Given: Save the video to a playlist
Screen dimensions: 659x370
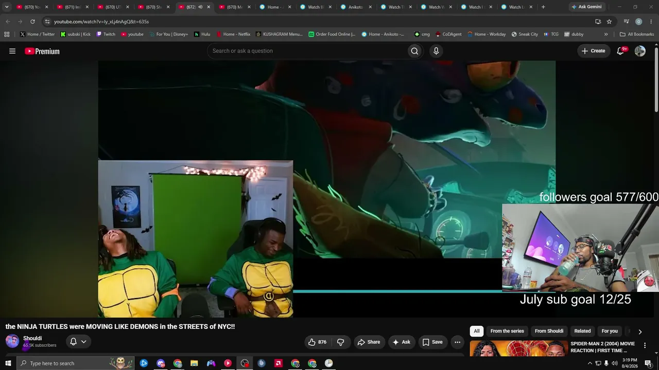Looking at the screenshot, I should point(432,342).
